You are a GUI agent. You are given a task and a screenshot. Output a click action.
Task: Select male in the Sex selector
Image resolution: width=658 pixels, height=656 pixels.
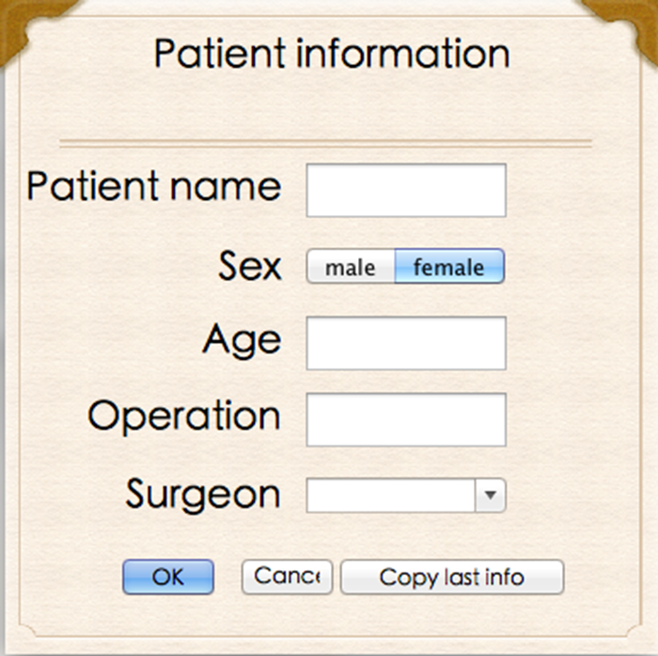pos(351,266)
